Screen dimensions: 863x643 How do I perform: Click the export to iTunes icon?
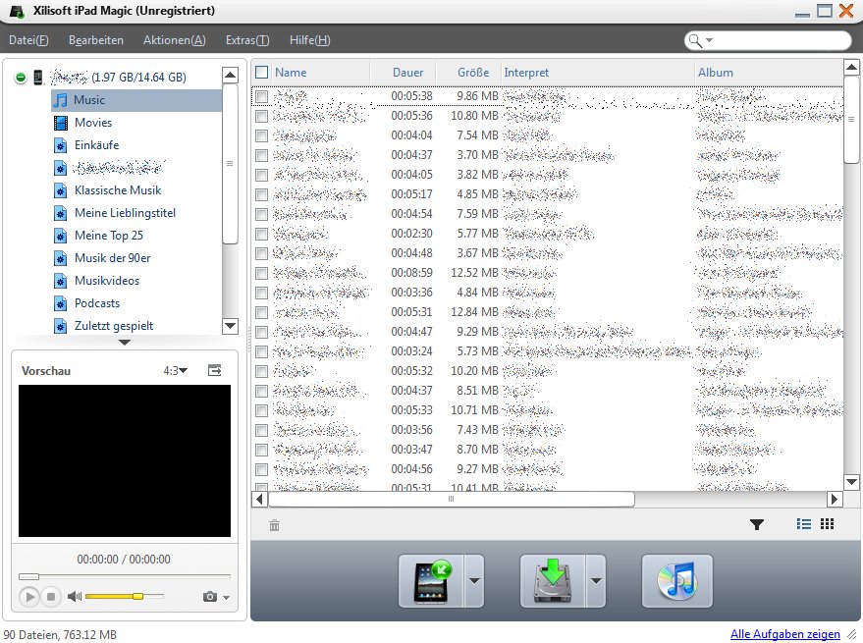(x=676, y=581)
